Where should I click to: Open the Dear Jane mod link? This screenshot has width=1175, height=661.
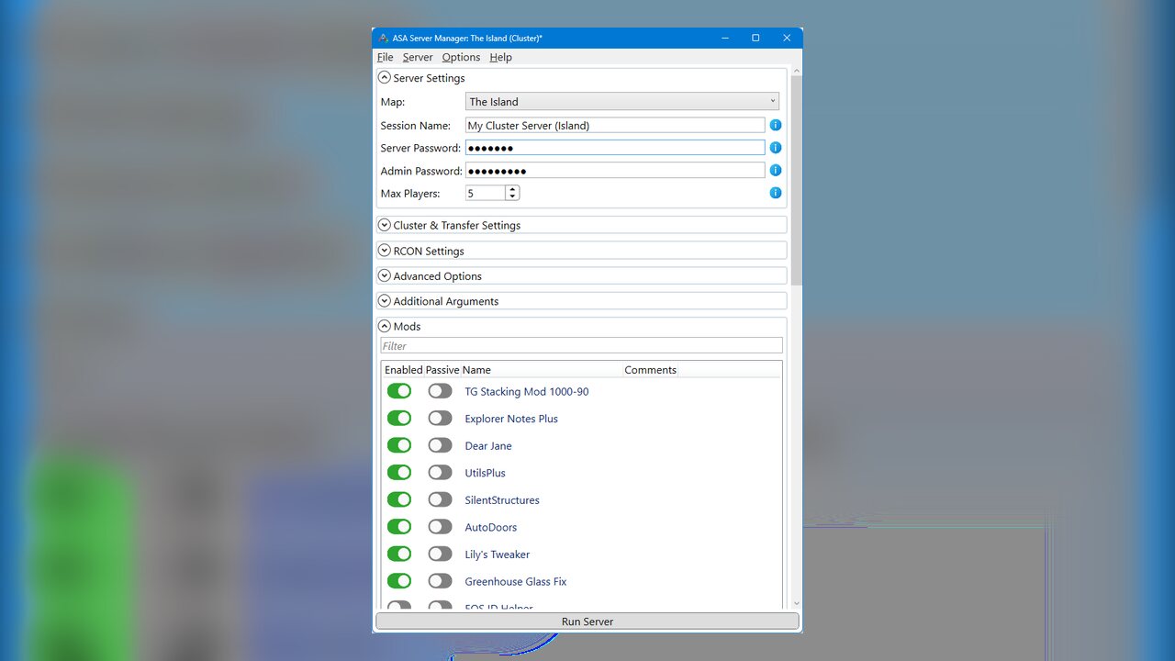tap(488, 446)
